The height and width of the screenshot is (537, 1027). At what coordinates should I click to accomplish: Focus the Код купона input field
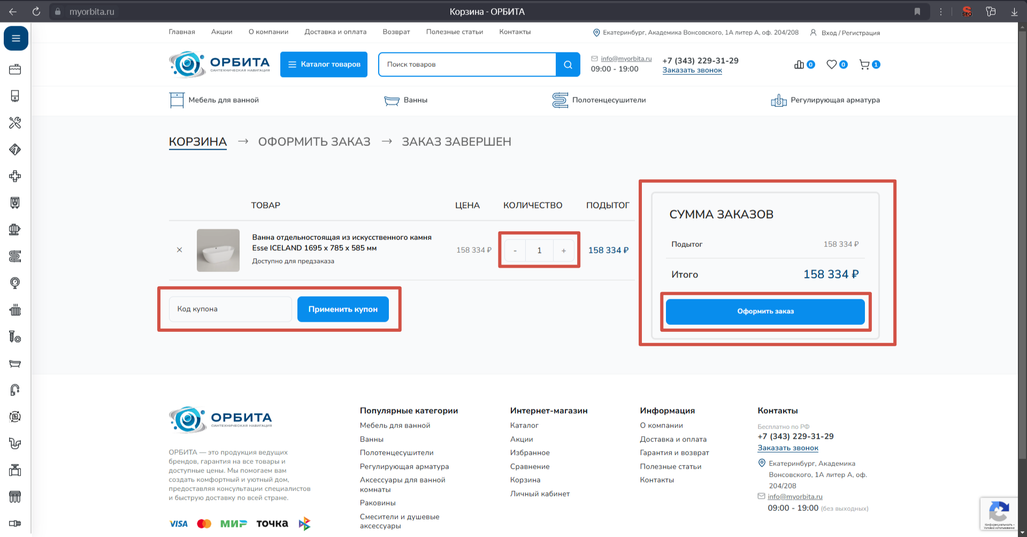coord(231,309)
